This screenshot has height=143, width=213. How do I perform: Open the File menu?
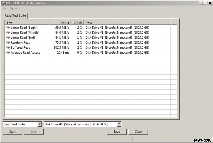point(4,8)
